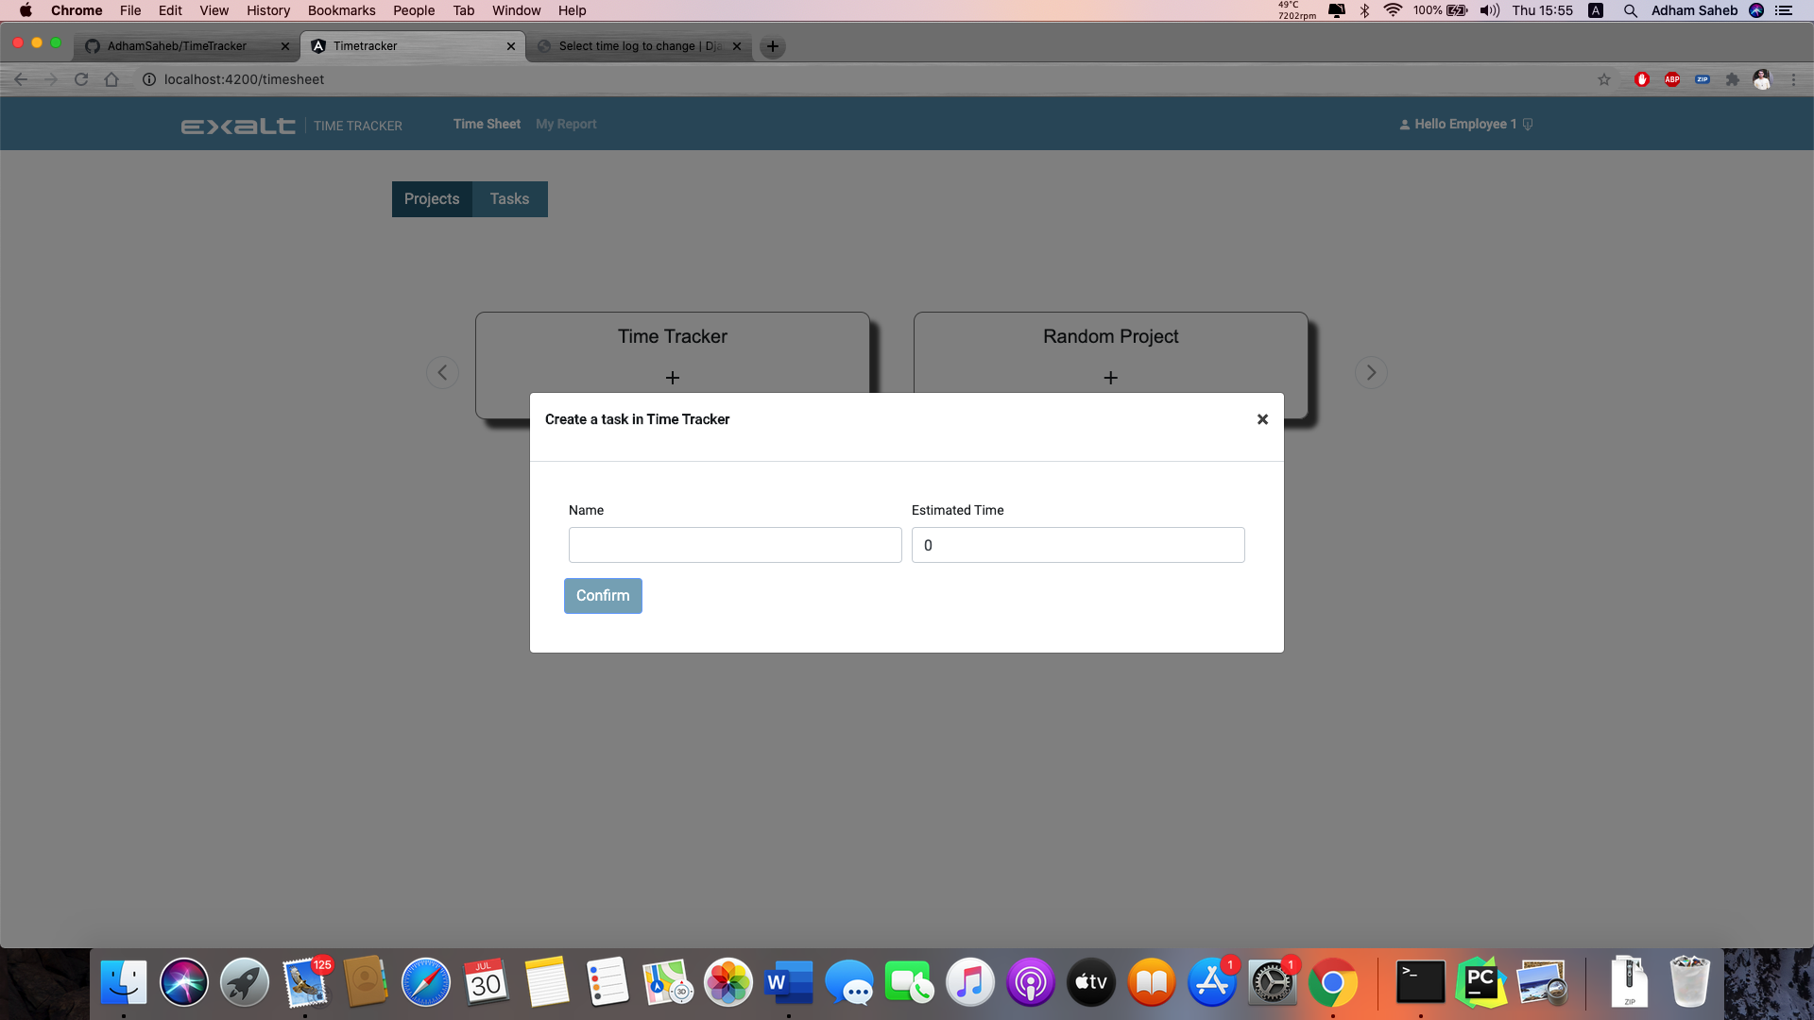Image resolution: width=1814 pixels, height=1020 pixels.
Task: Go to browser home page
Action: click(x=111, y=79)
